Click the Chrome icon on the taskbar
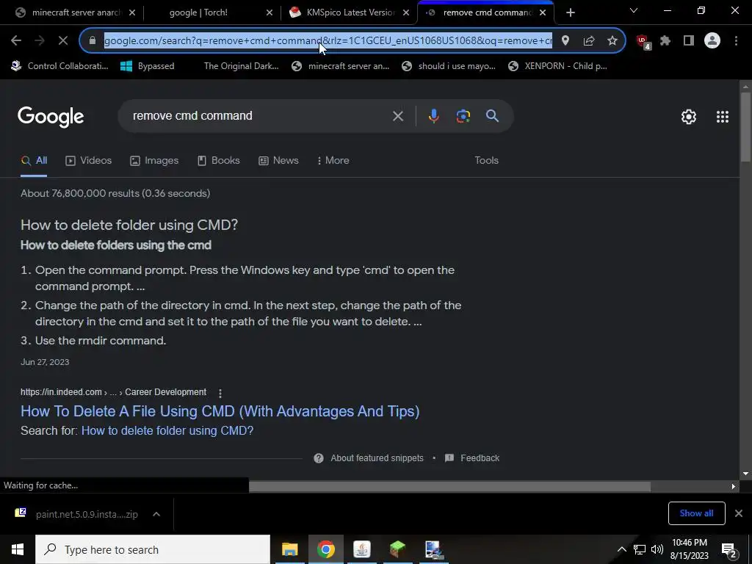This screenshot has height=564, width=752. coord(325,549)
